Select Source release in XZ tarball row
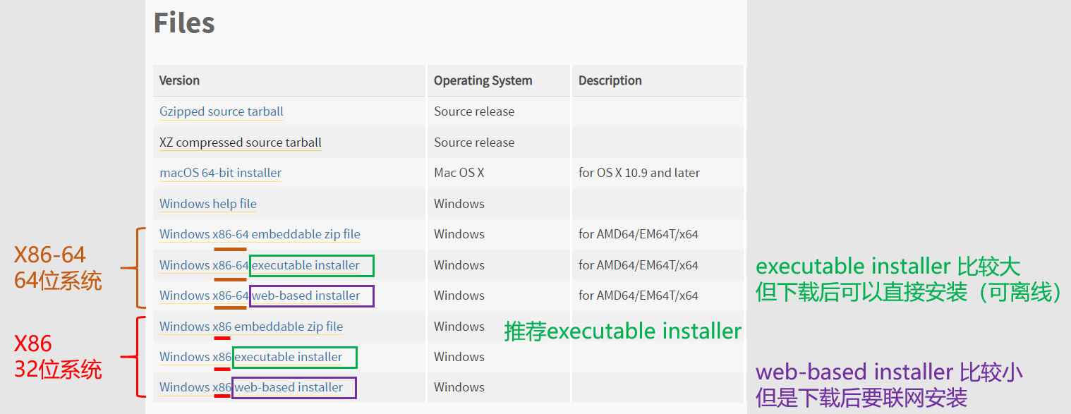The width and height of the screenshot is (1071, 414). (474, 142)
